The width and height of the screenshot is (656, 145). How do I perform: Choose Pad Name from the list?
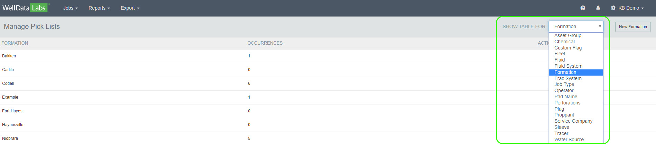(566, 97)
